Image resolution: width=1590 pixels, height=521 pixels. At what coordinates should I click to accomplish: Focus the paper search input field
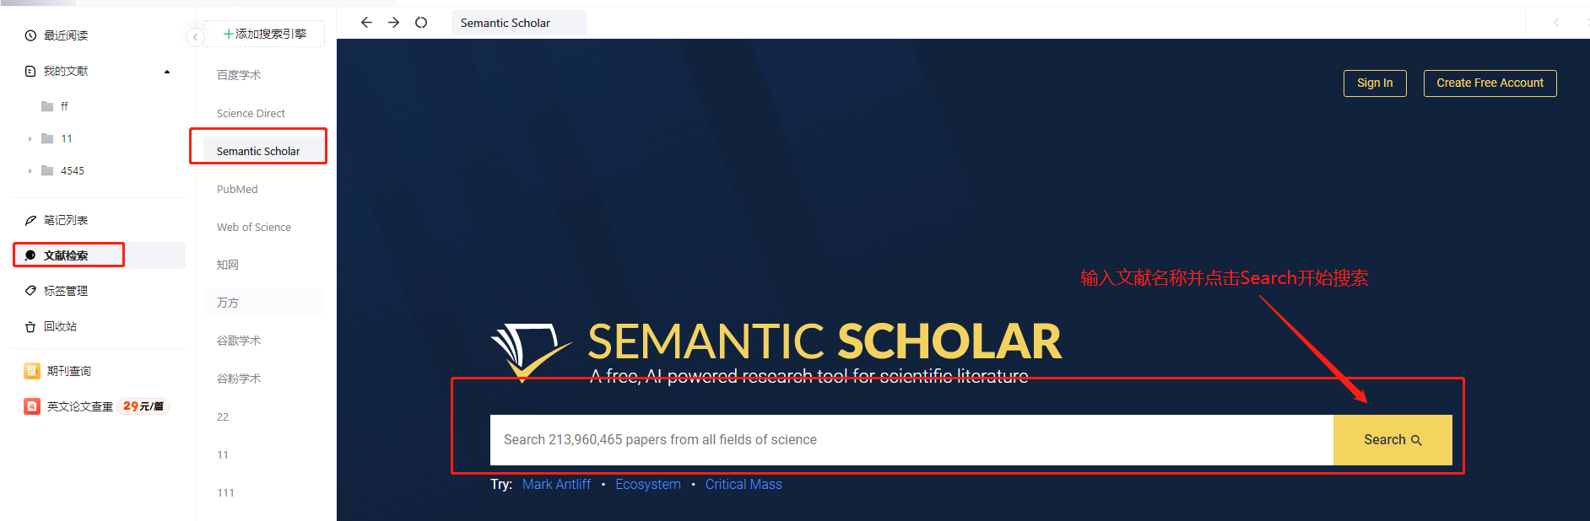pyautogui.click(x=911, y=440)
